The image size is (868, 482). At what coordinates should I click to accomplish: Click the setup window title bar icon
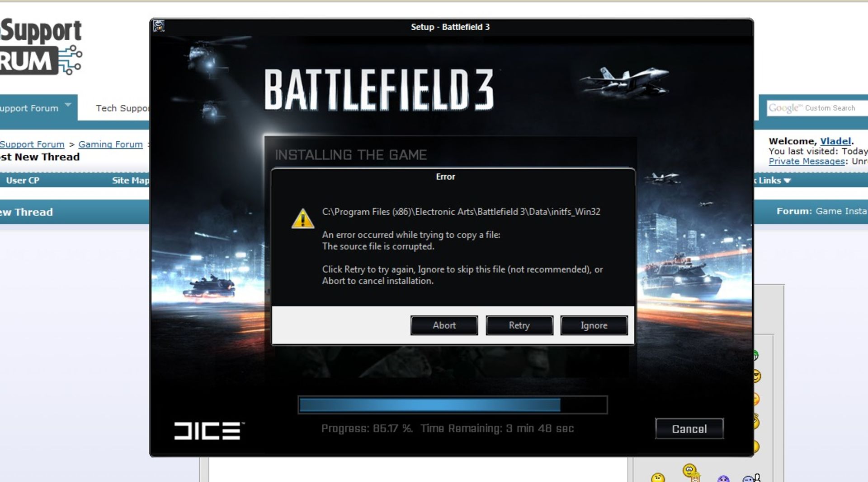159,26
